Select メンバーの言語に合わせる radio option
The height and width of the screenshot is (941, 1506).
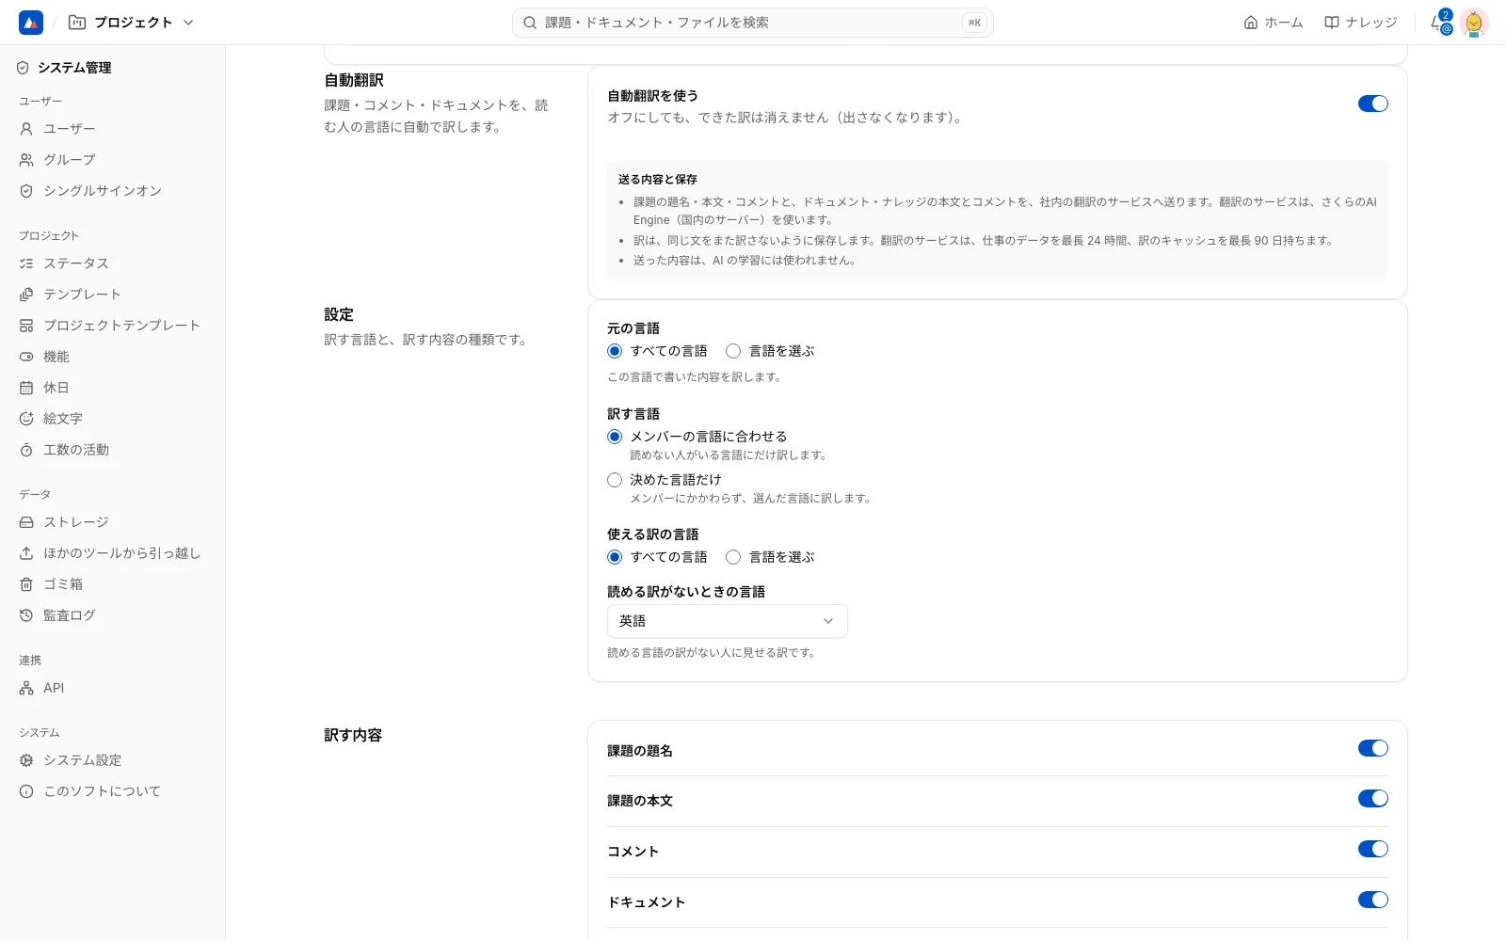(615, 437)
